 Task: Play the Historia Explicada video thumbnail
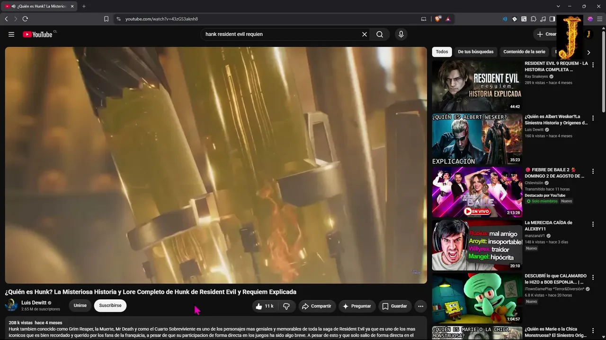pos(477,85)
